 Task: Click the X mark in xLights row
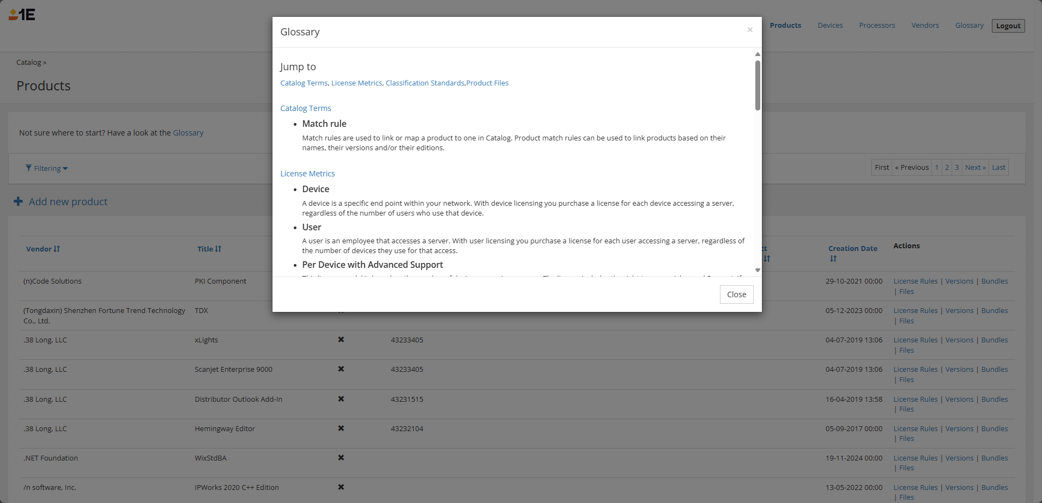(x=341, y=340)
